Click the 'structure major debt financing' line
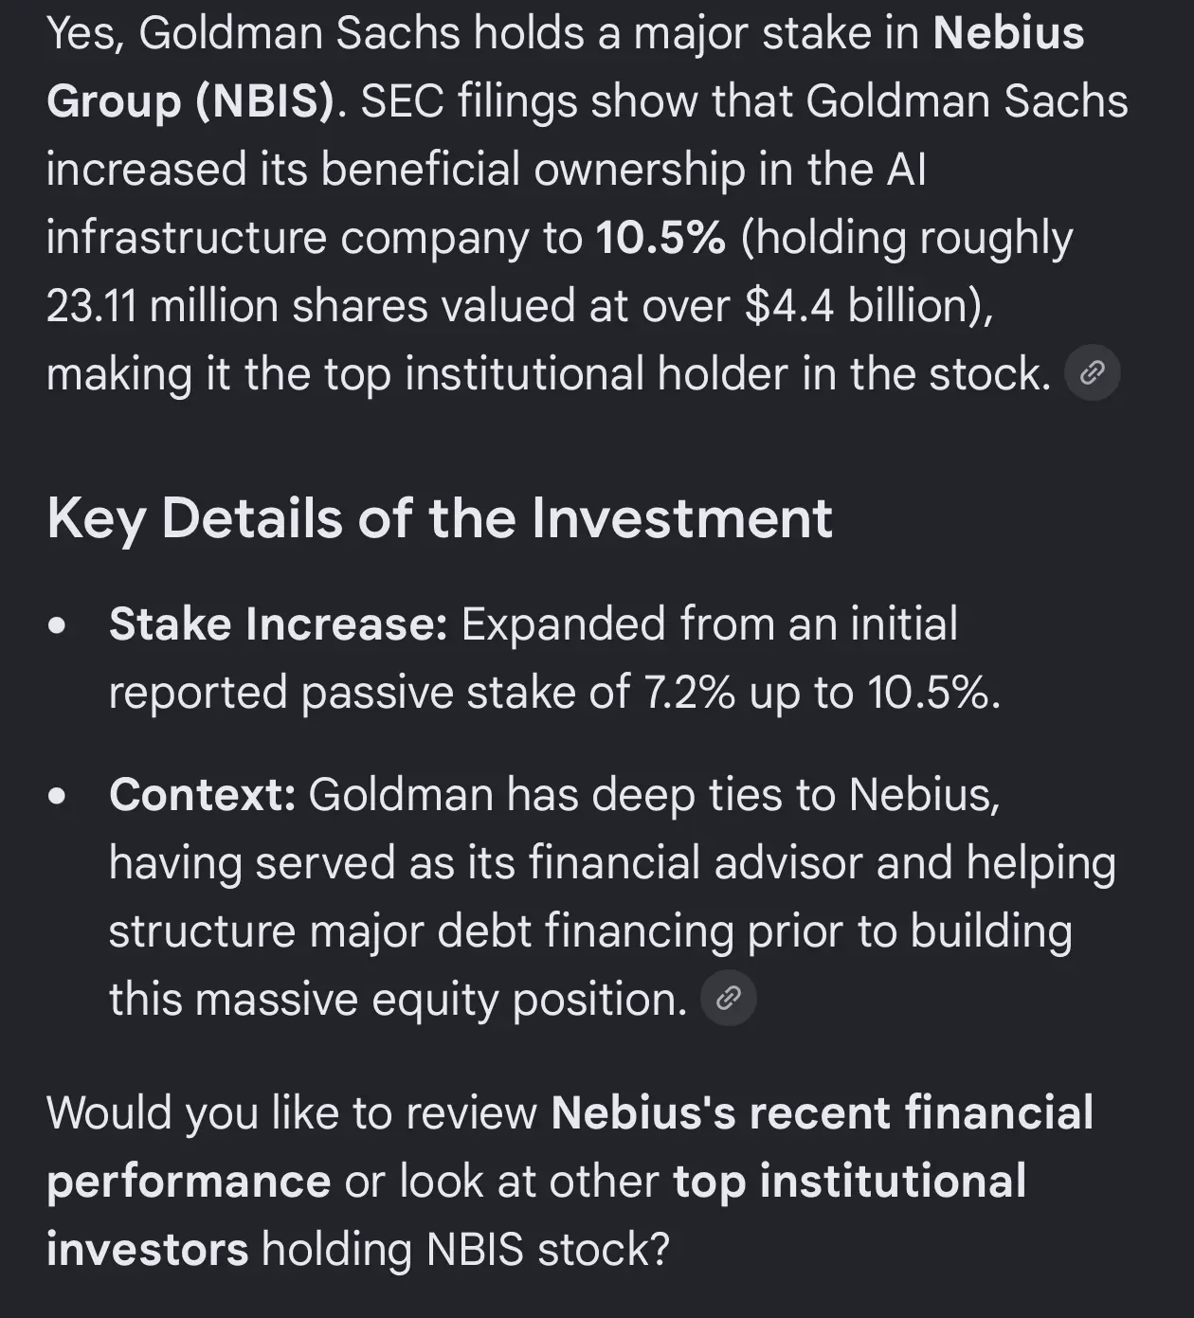This screenshot has height=1318, width=1194. tap(421, 930)
